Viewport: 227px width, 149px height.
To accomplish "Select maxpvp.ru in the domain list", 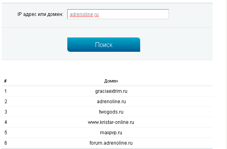I will 111,133.
